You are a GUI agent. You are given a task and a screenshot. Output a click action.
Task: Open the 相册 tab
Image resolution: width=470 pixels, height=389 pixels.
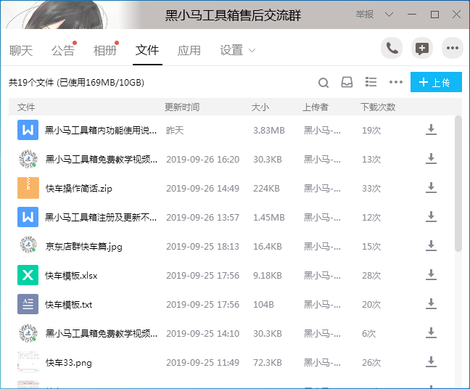click(x=105, y=50)
